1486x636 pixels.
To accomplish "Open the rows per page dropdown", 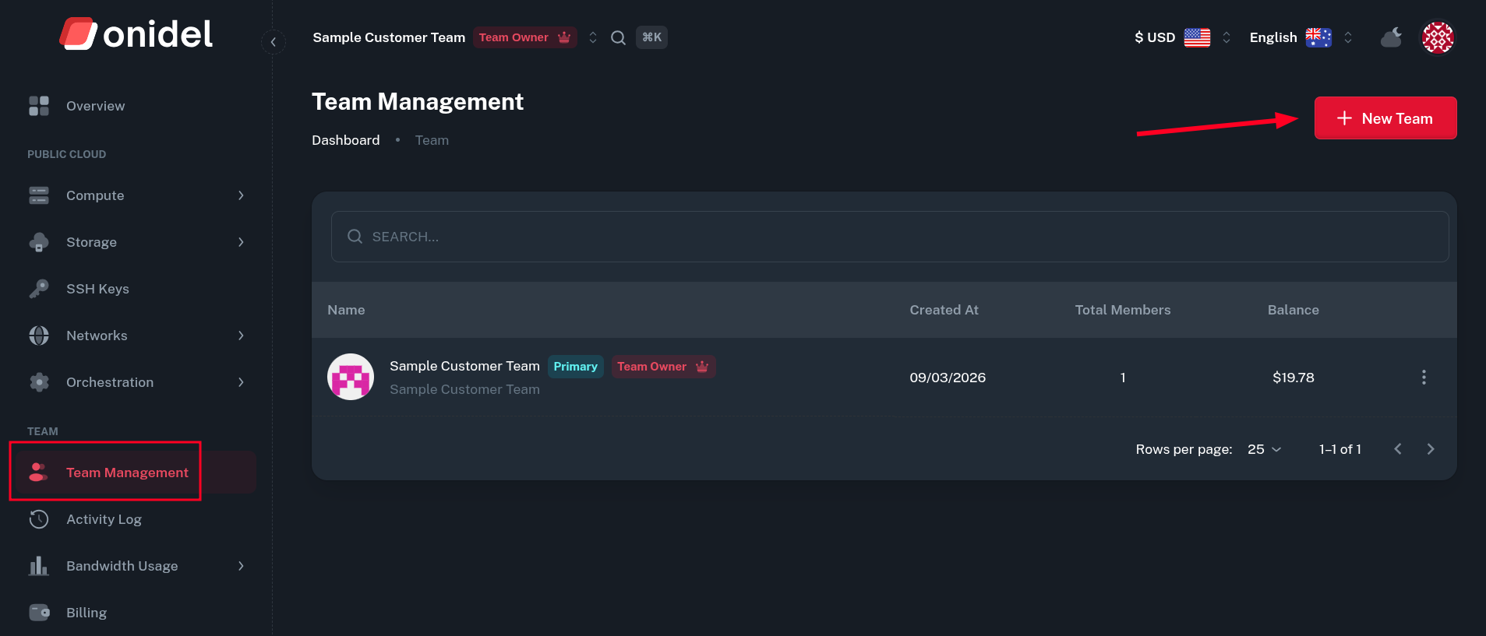I will [1264, 449].
